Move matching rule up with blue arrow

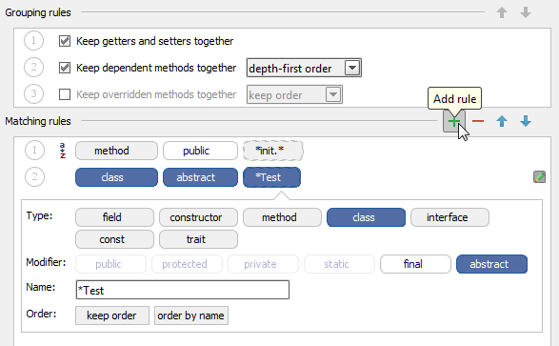click(x=502, y=122)
